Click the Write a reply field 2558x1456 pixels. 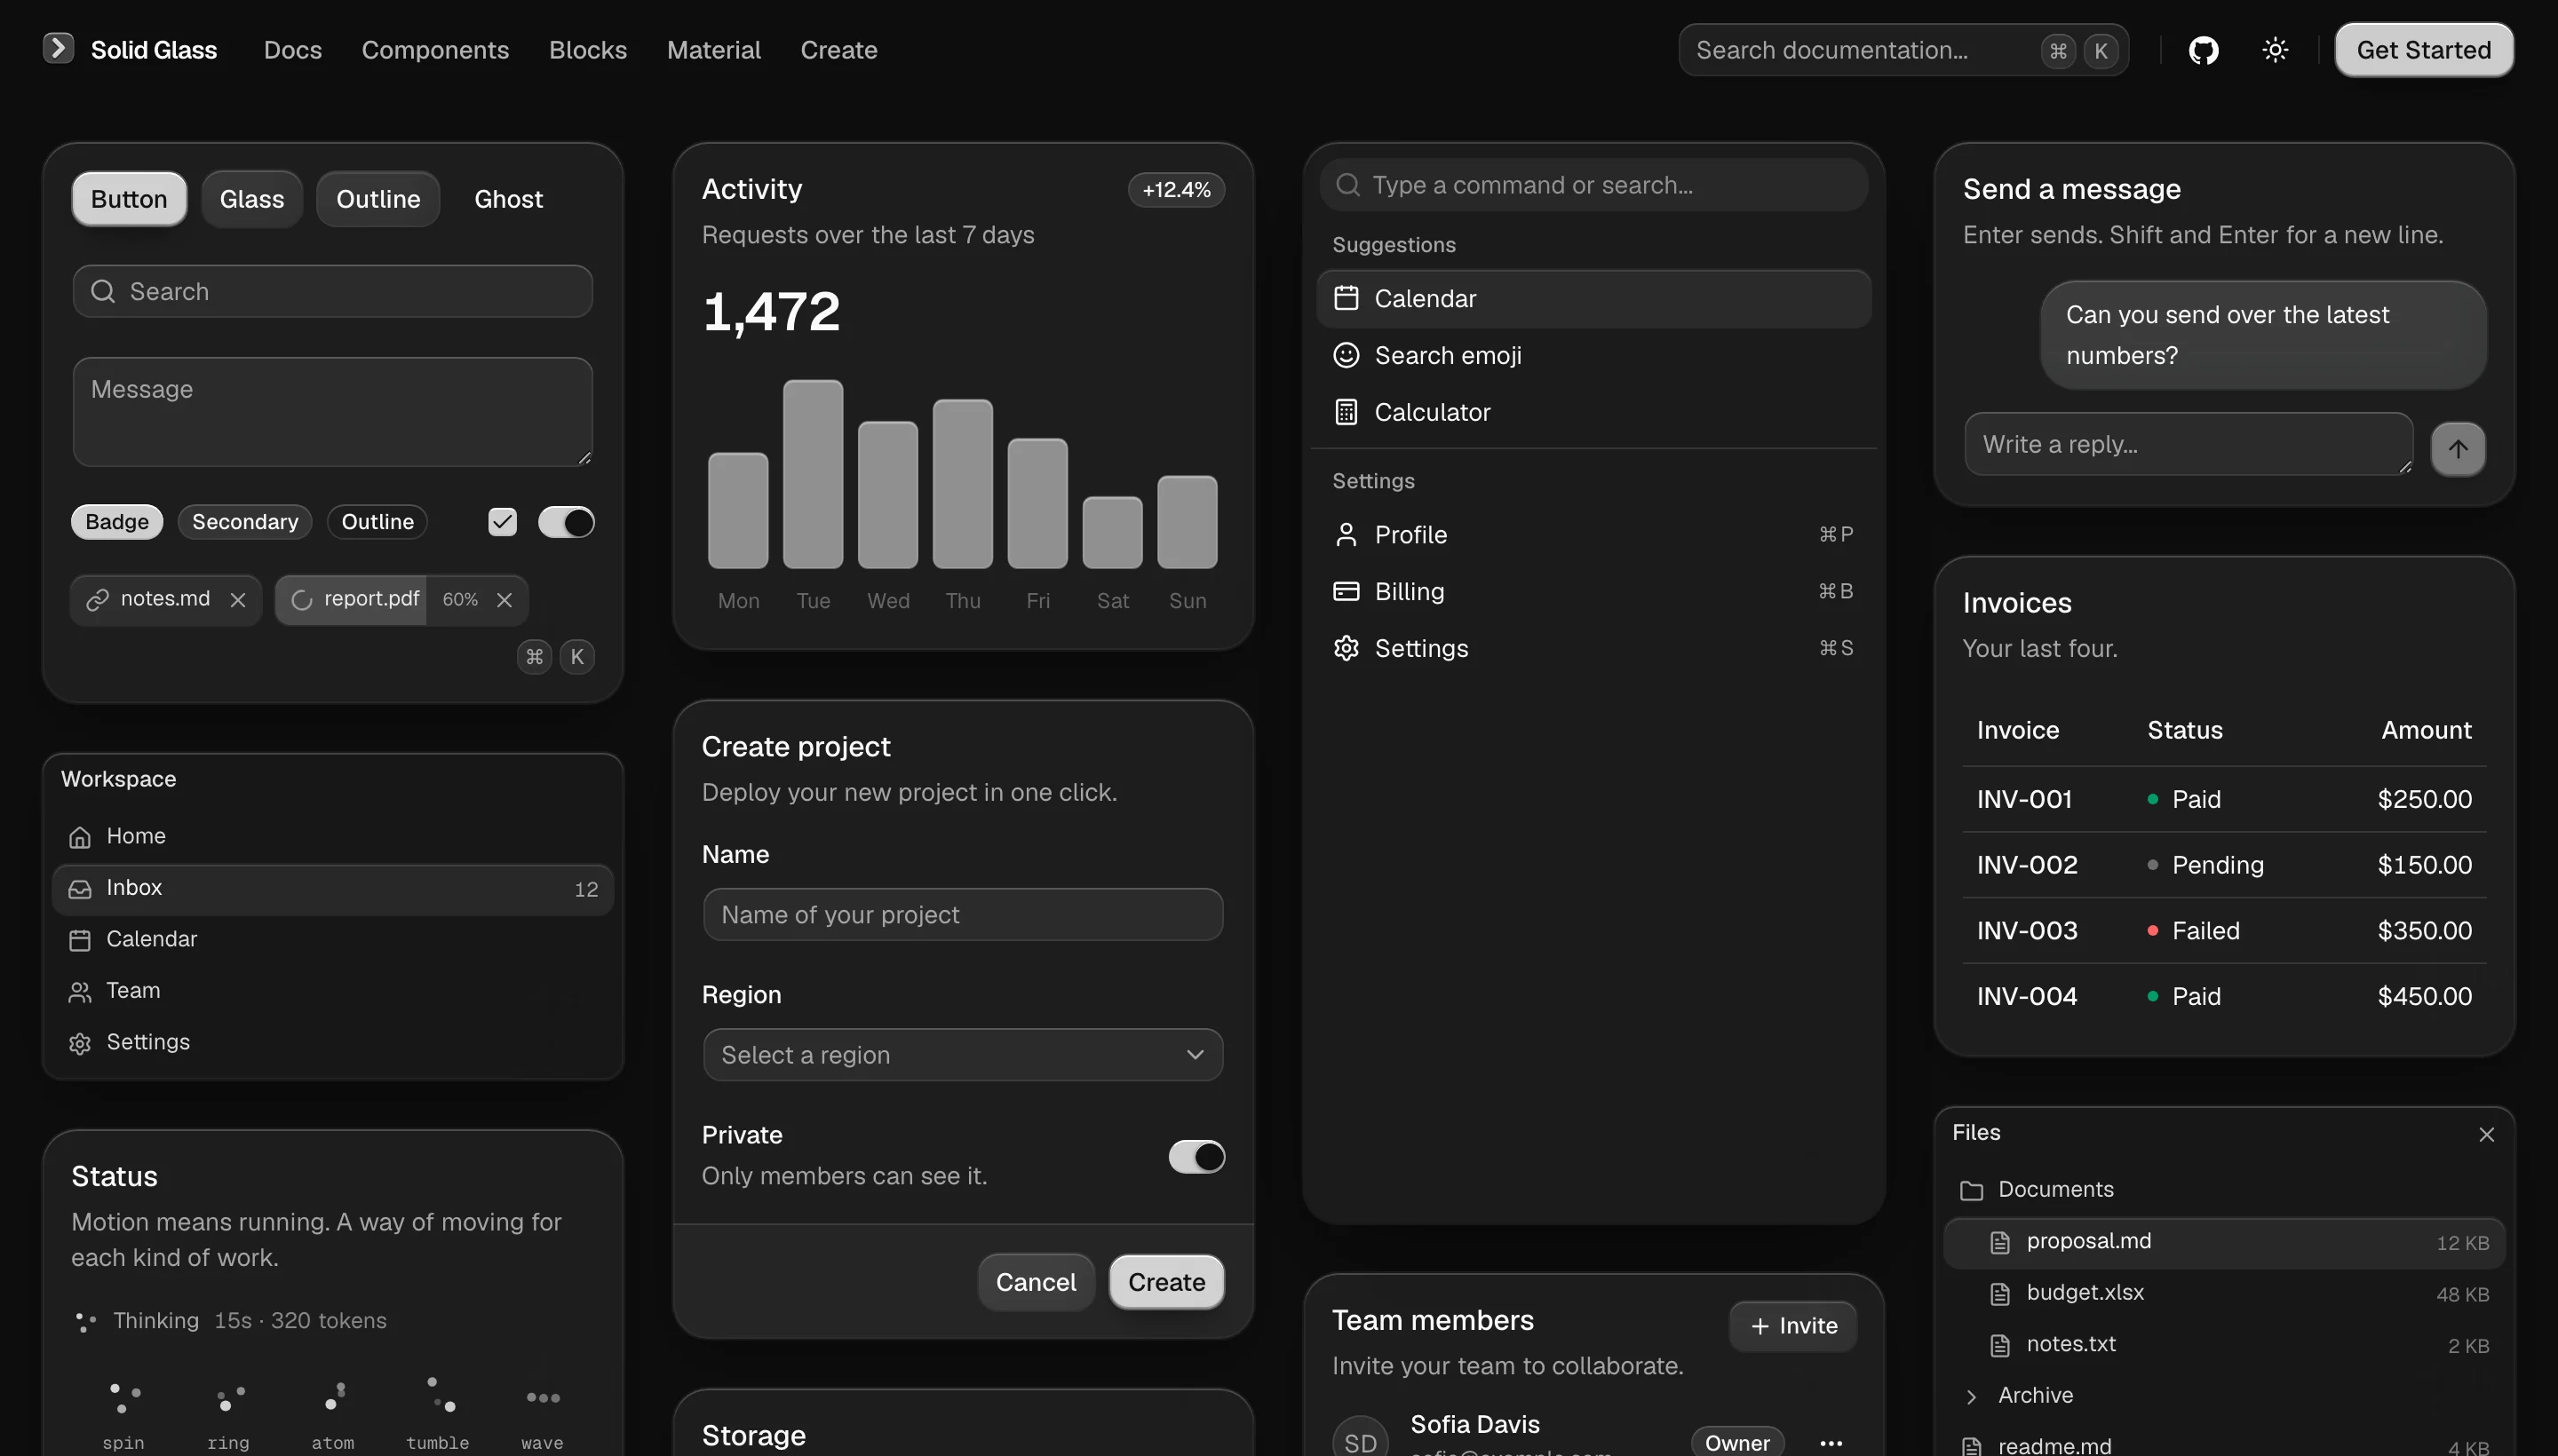[x=2188, y=445]
